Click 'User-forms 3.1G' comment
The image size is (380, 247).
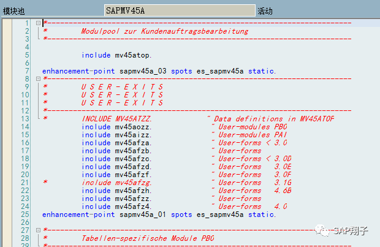[255, 183]
